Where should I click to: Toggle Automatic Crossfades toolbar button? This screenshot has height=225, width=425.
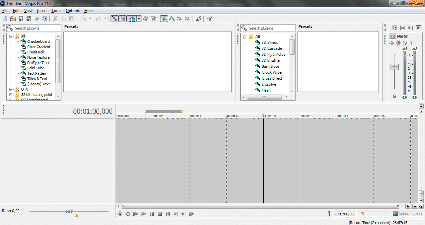pyautogui.click(x=123, y=19)
